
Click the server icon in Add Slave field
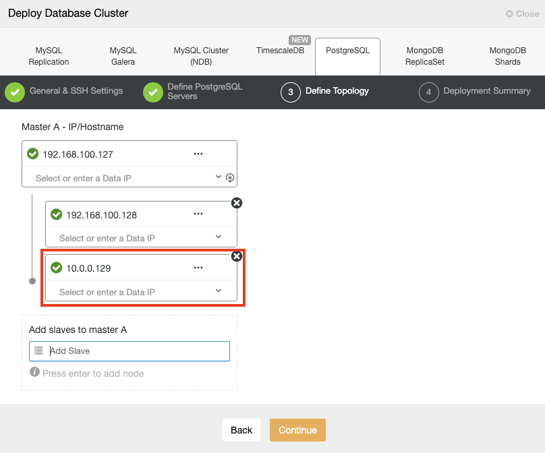tap(38, 351)
